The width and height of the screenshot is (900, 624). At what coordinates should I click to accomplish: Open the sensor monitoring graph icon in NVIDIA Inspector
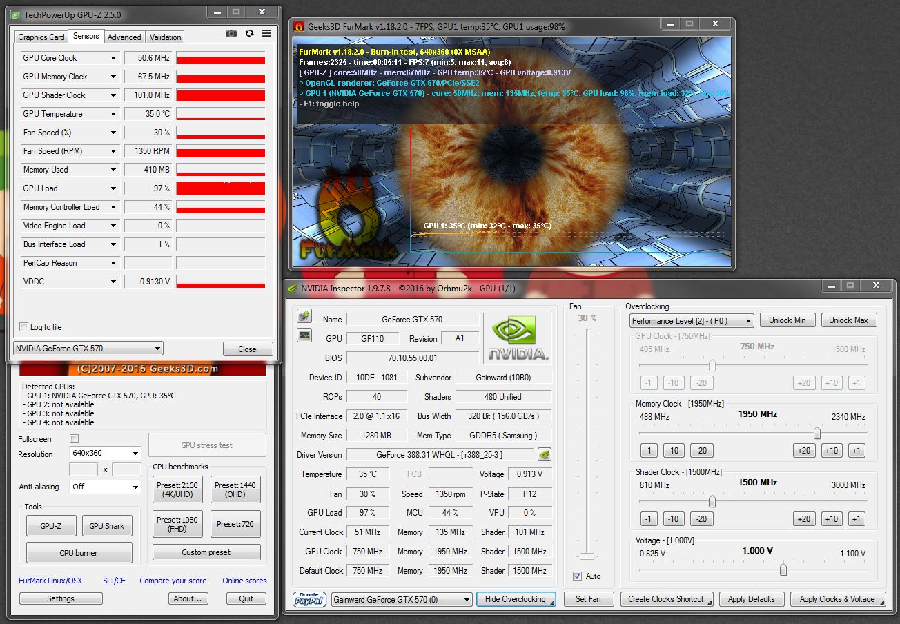[304, 335]
